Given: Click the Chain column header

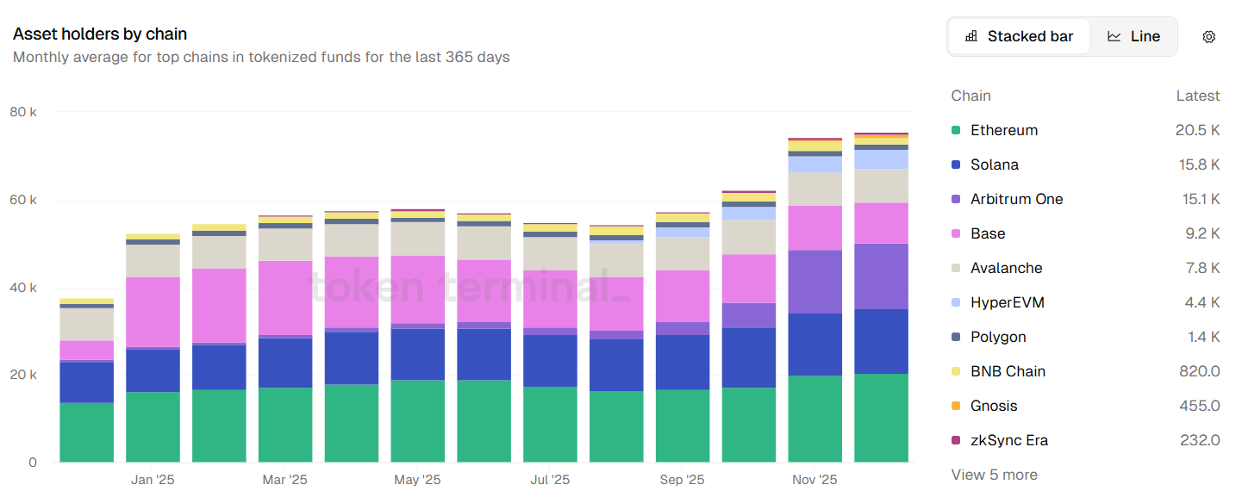Looking at the screenshot, I should 971,96.
